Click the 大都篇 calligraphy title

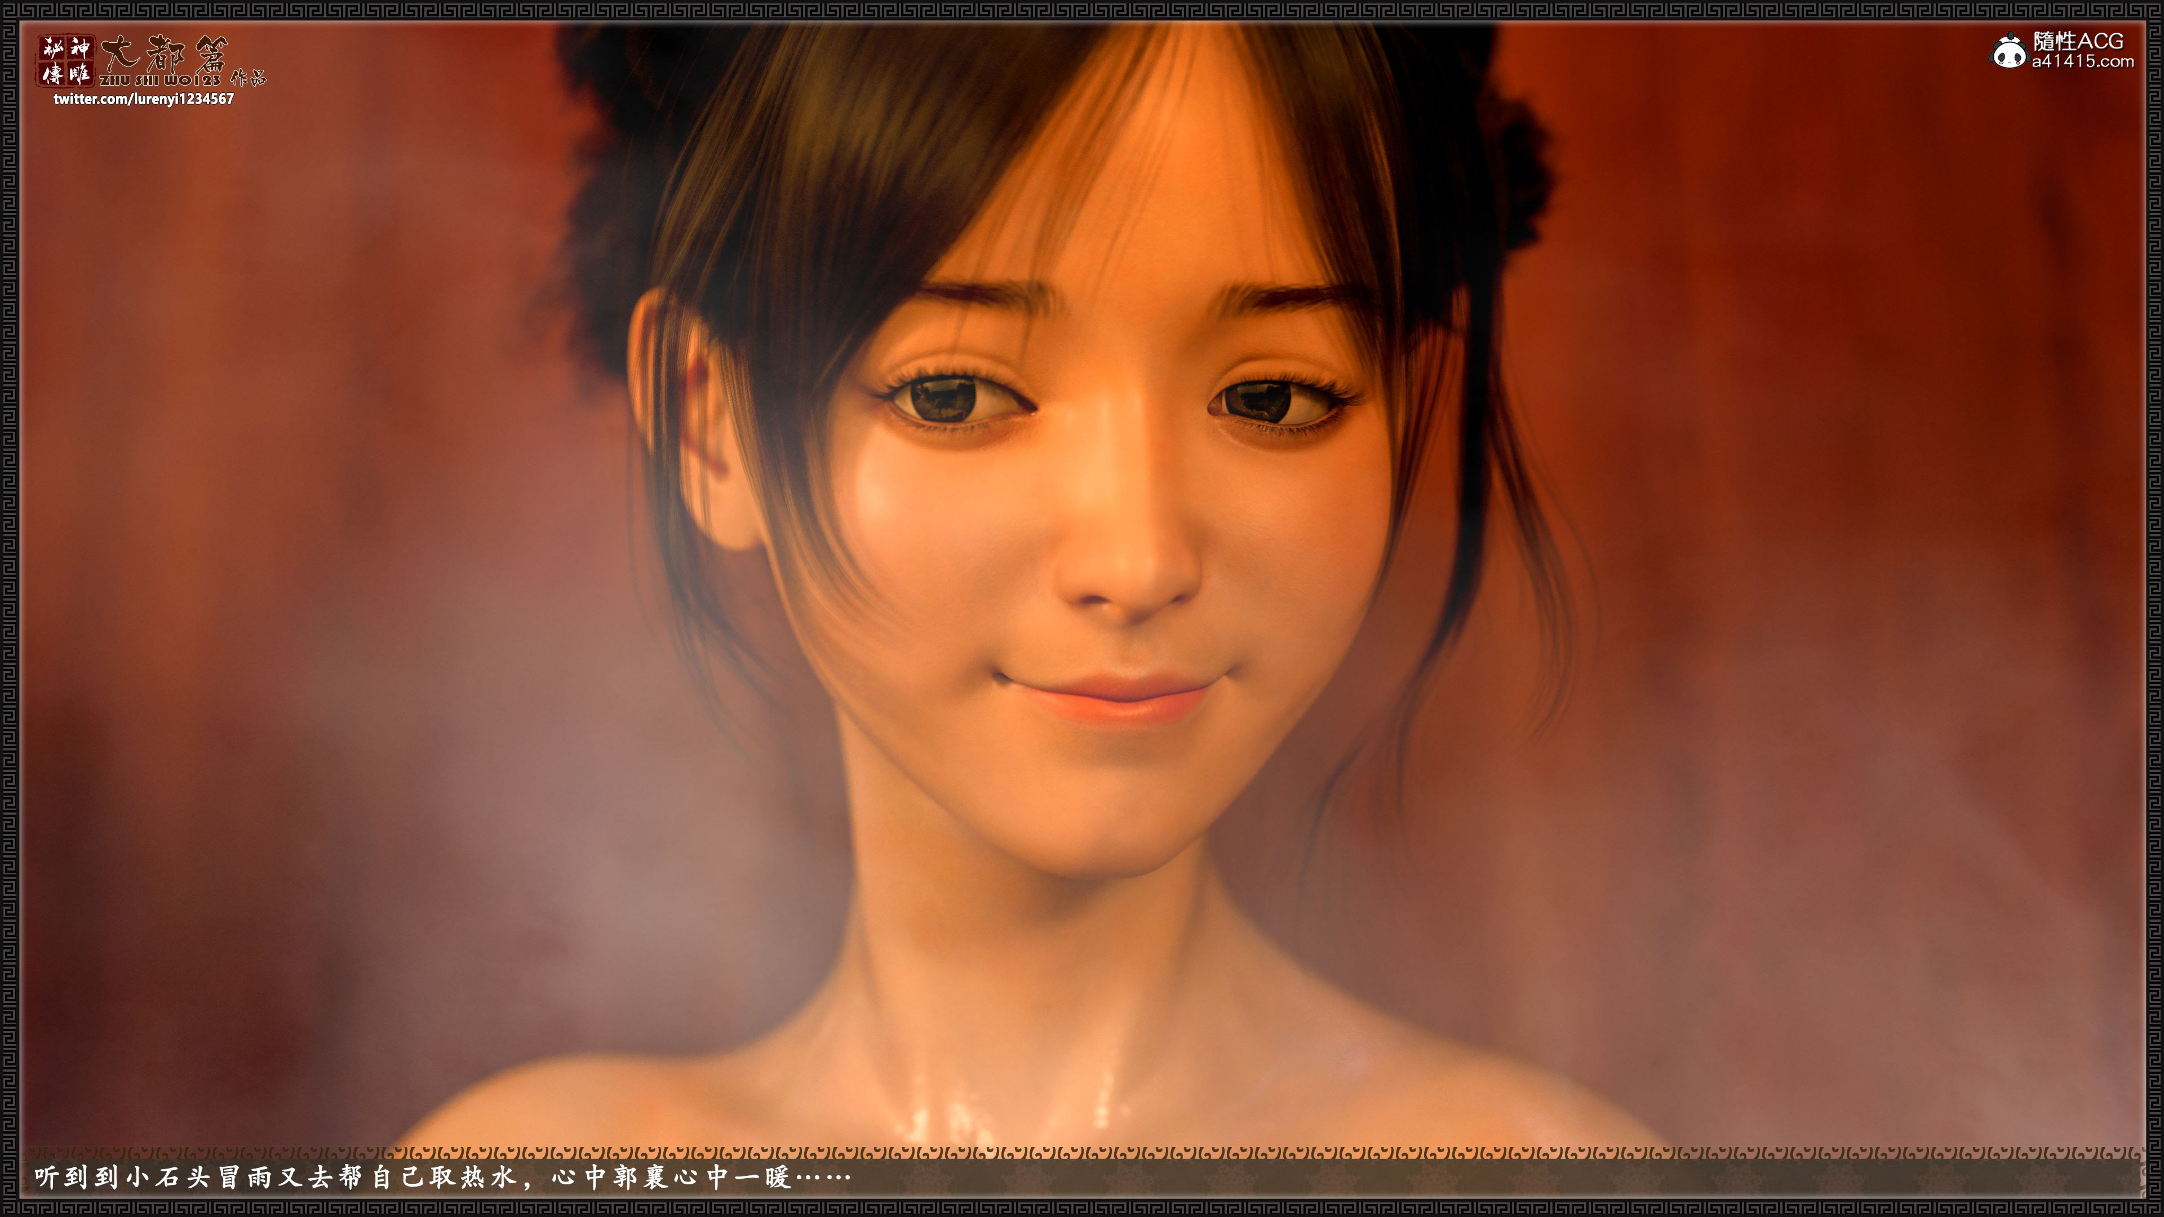[x=164, y=55]
